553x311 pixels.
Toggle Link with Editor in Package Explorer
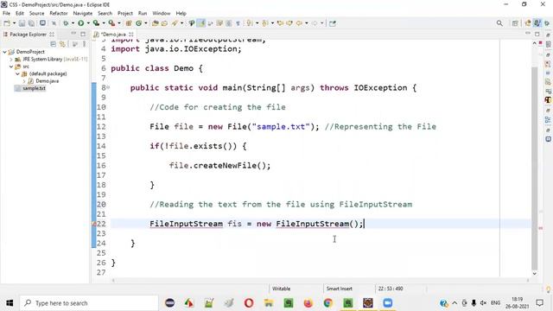point(63,44)
